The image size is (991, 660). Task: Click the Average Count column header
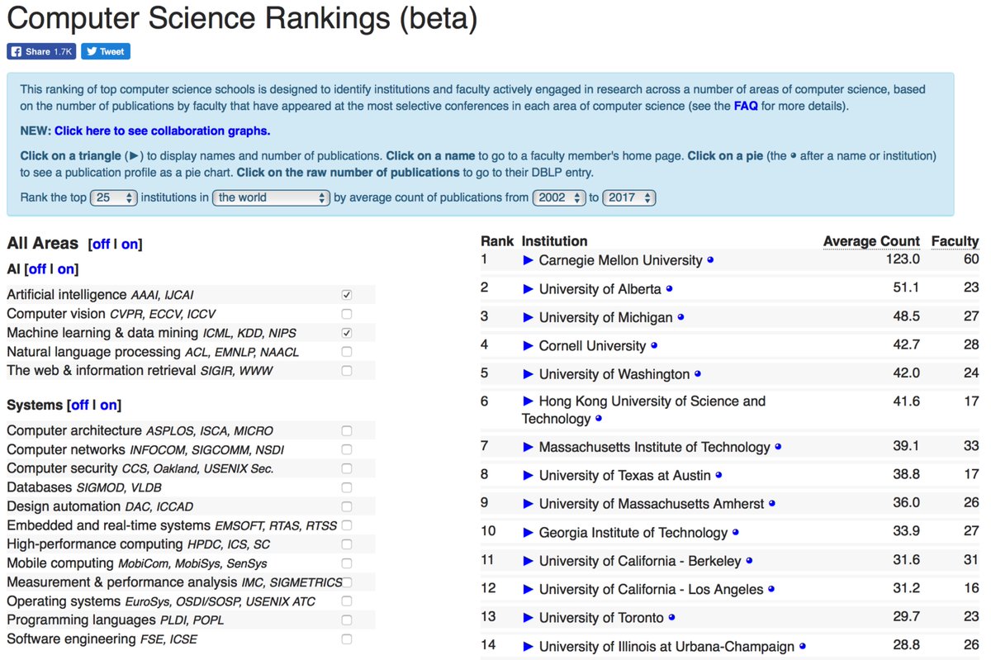coord(871,241)
